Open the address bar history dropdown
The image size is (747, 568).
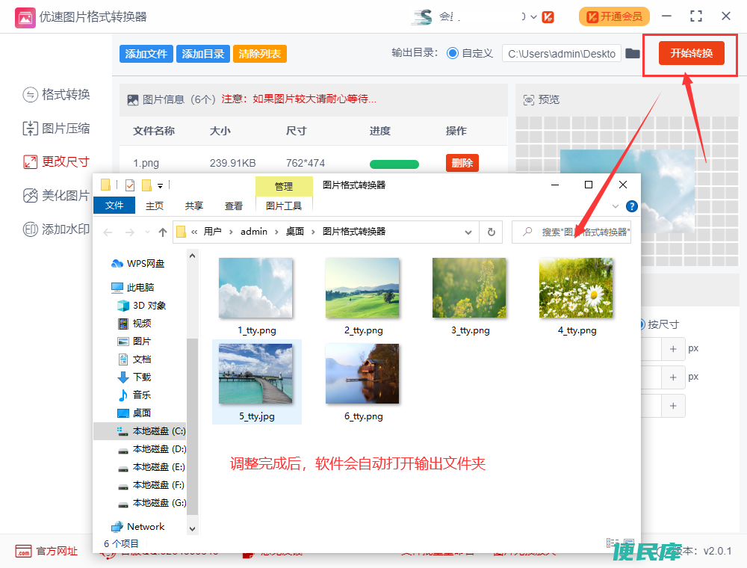tap(468, 232)
